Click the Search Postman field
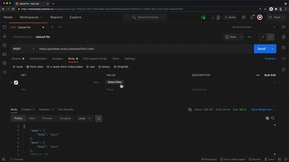The width and height of the screenshot is (289, 162). click(144, 17)
